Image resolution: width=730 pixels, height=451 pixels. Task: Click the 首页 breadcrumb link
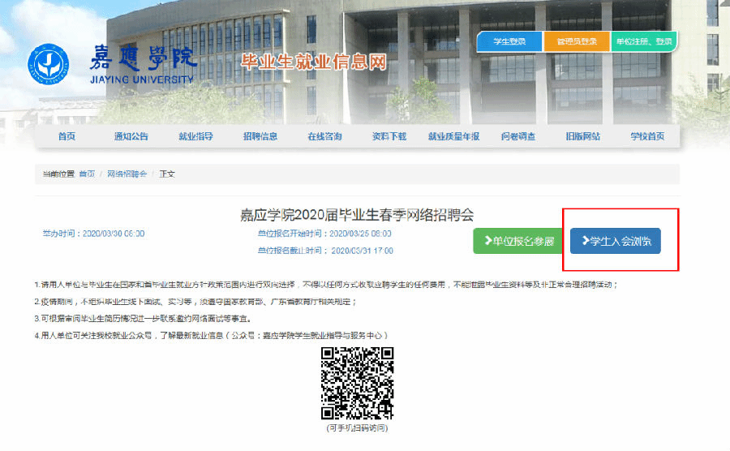point(87,174)
